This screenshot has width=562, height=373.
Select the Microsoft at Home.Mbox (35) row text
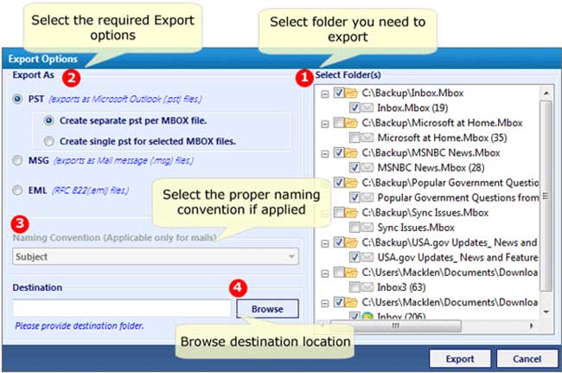click(442, 138)
